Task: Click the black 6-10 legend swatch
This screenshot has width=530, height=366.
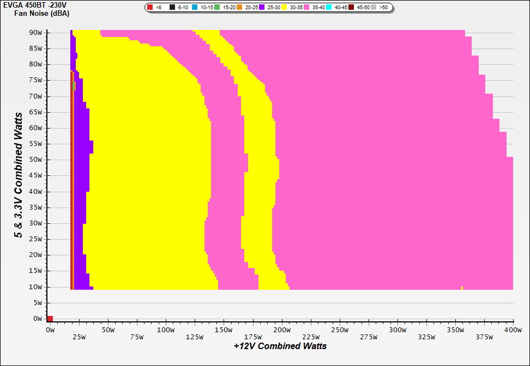Action: pos(172,8)
